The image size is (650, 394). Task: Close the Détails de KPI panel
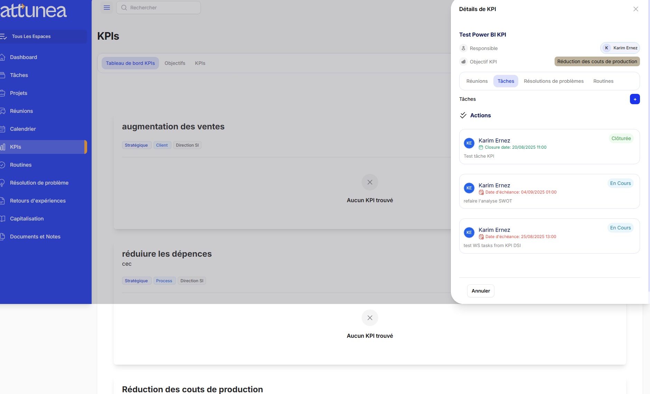point(635,9)
